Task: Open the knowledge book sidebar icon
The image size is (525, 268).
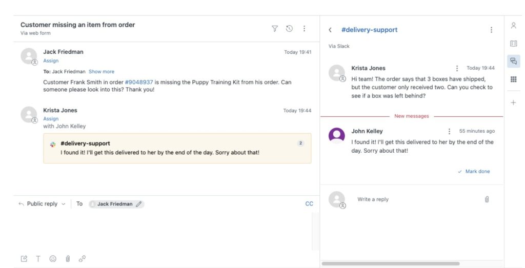Action: tap(513, 44)
